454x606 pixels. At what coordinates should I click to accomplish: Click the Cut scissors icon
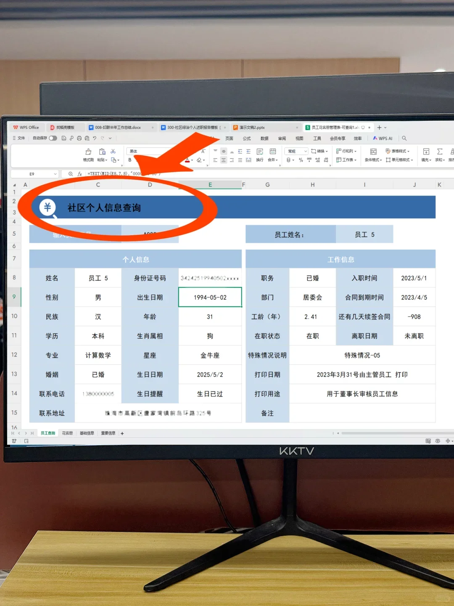tap(113, 151)
